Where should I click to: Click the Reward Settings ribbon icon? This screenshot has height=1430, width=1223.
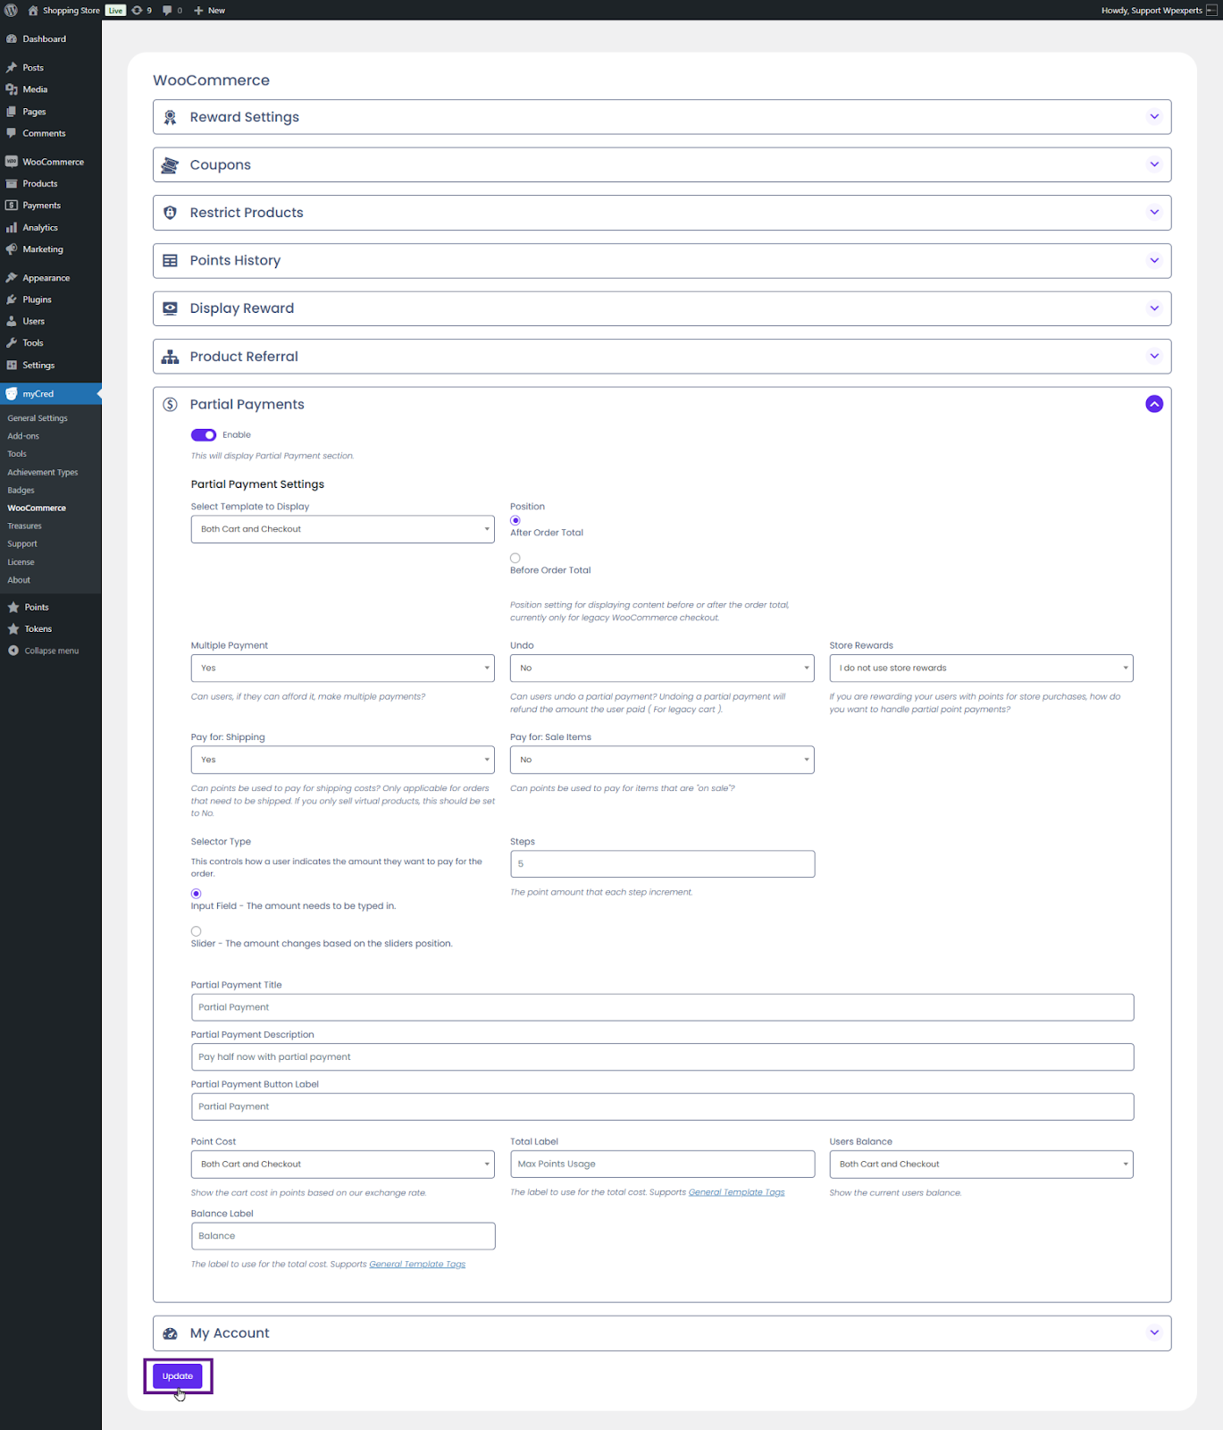pos(170,117)
